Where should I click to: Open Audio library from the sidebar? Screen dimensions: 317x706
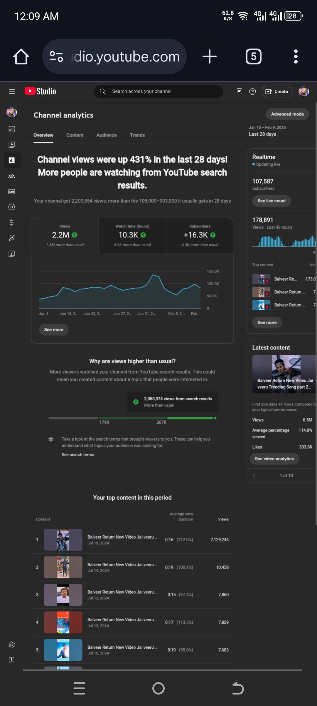[12, 254]
